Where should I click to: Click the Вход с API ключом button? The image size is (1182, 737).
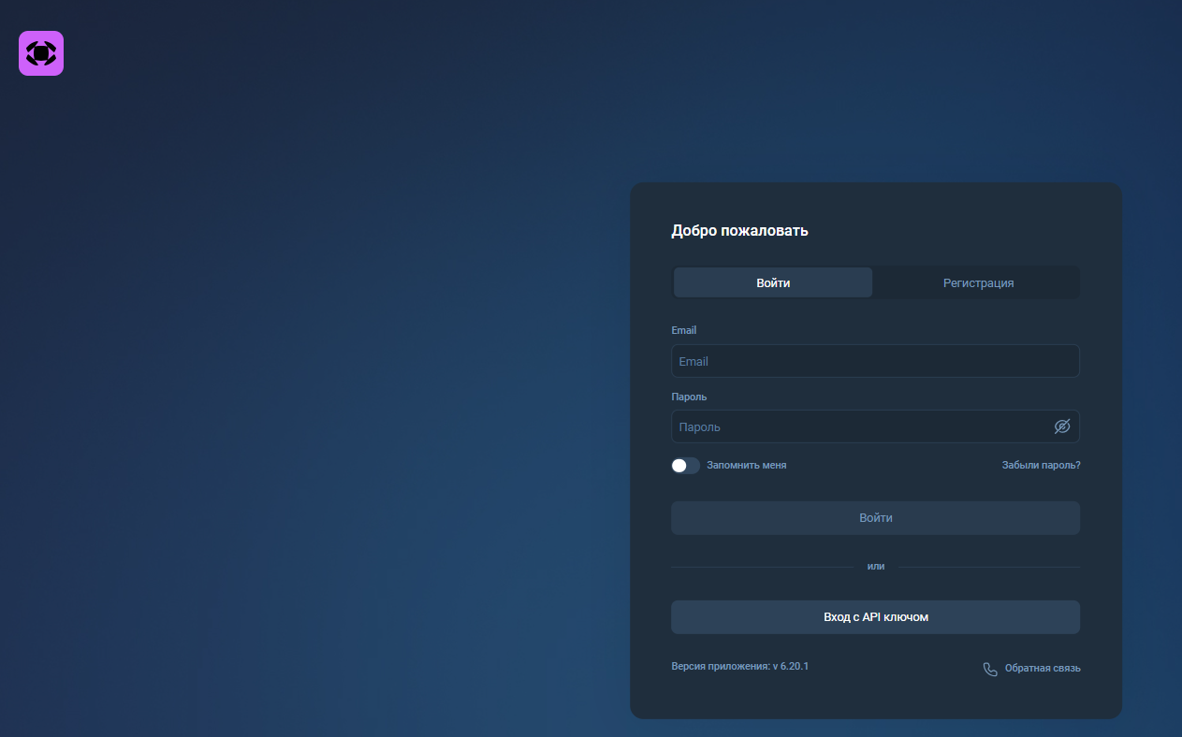pyautogui.click(x=875, y=617)
